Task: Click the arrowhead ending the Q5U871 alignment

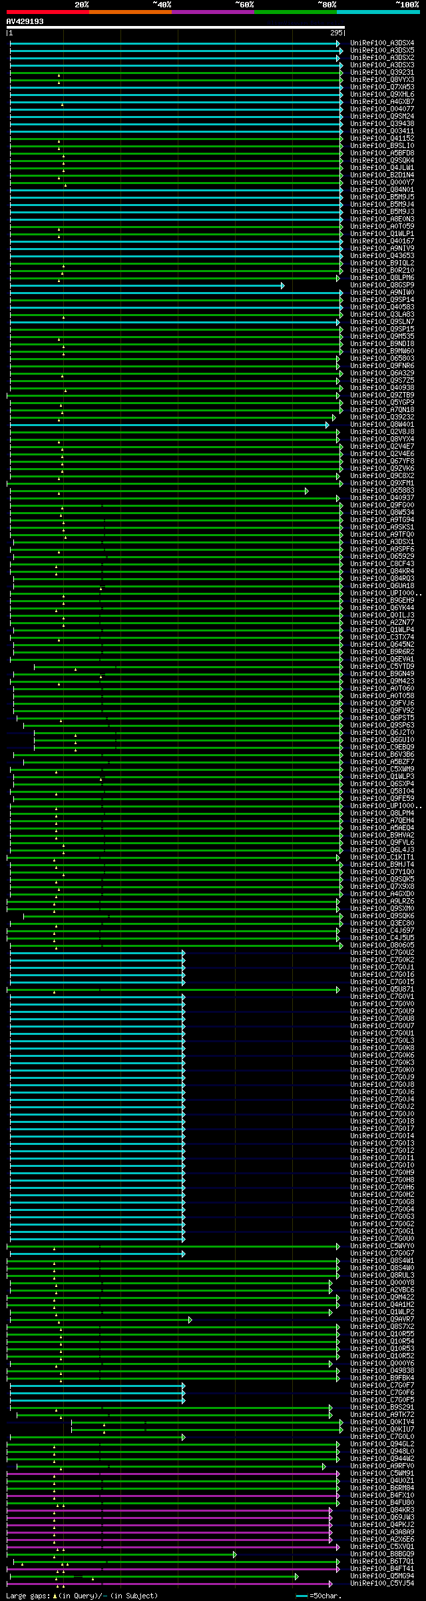Action: coord(338,990)
